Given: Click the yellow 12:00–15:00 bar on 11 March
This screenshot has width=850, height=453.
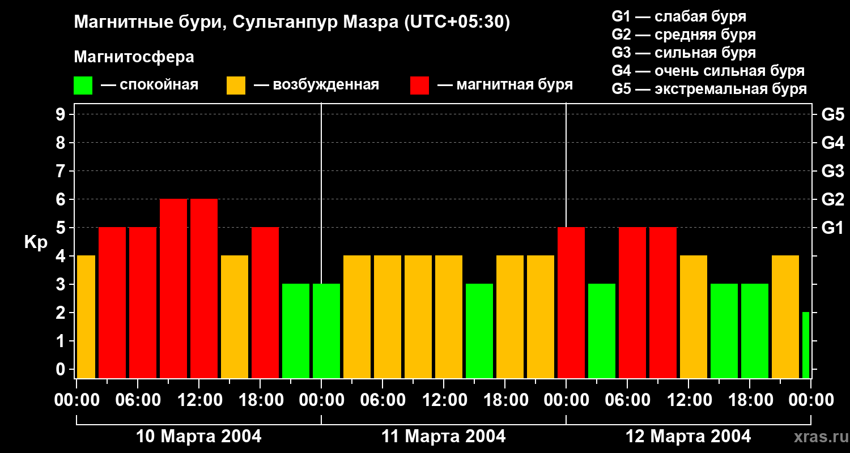Looking at the screenshot, I should 449,317.
